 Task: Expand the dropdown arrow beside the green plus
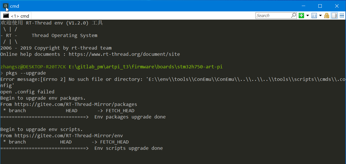[307, 15]
